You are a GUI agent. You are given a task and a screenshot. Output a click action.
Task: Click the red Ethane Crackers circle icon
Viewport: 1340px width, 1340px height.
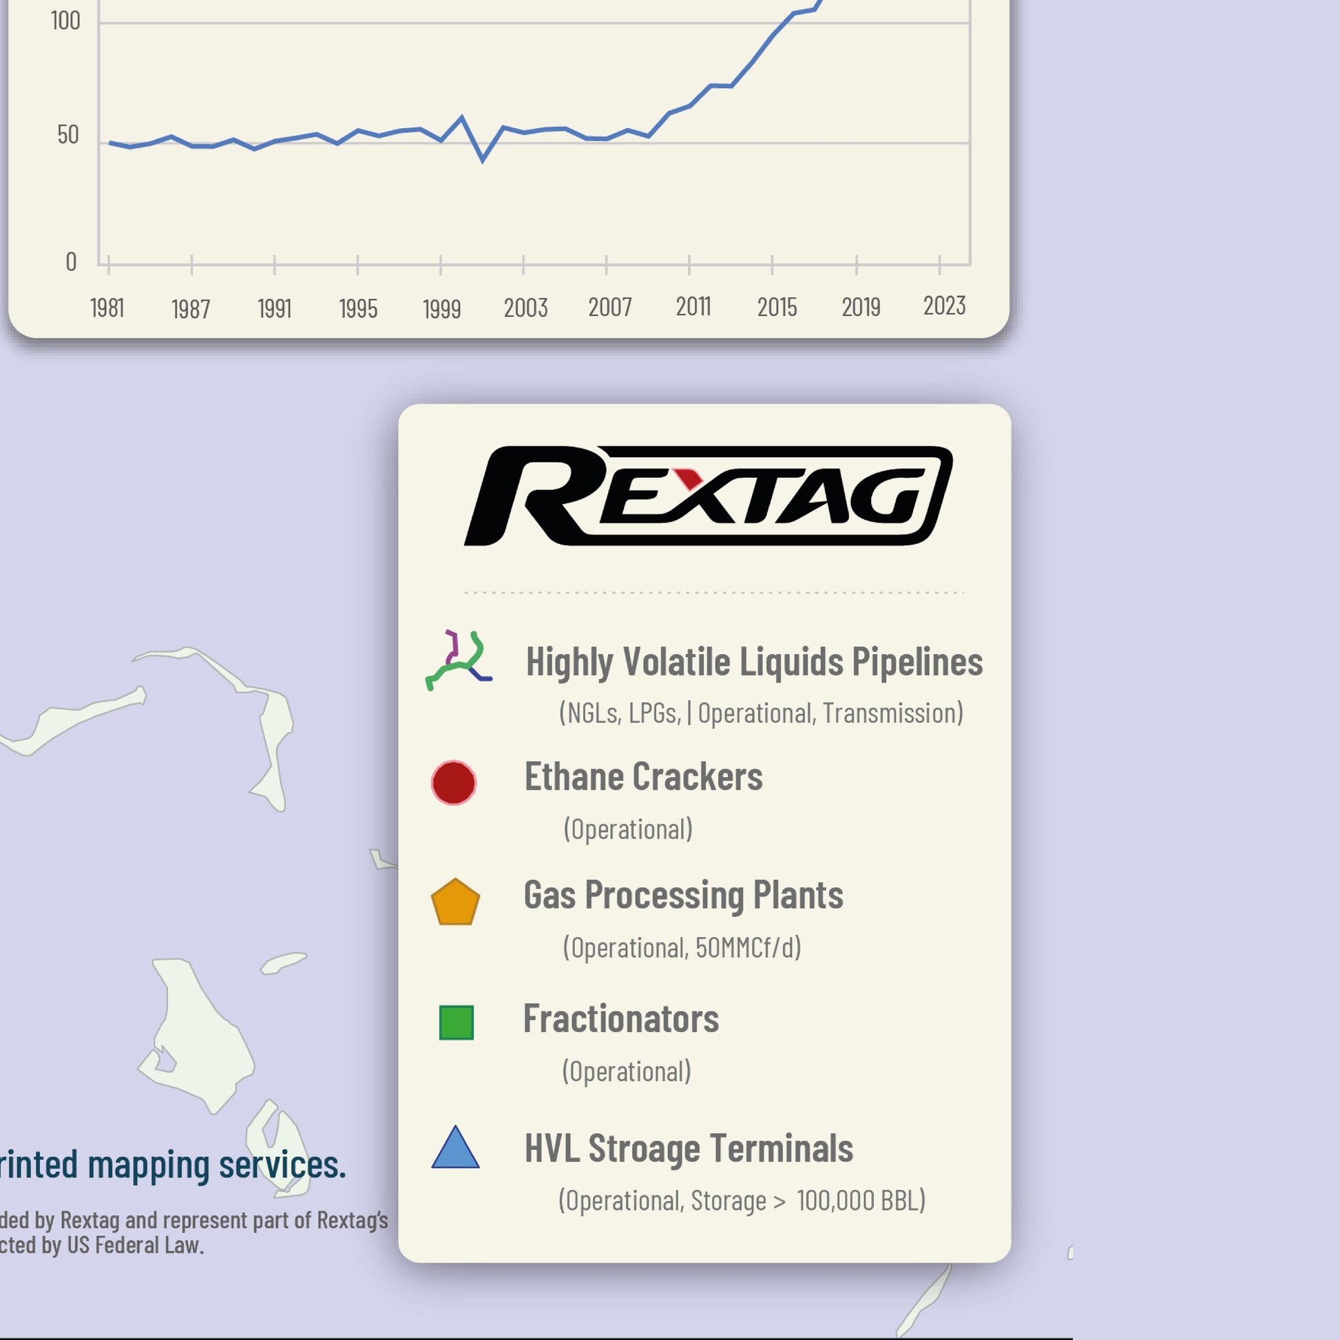(454, 782)
